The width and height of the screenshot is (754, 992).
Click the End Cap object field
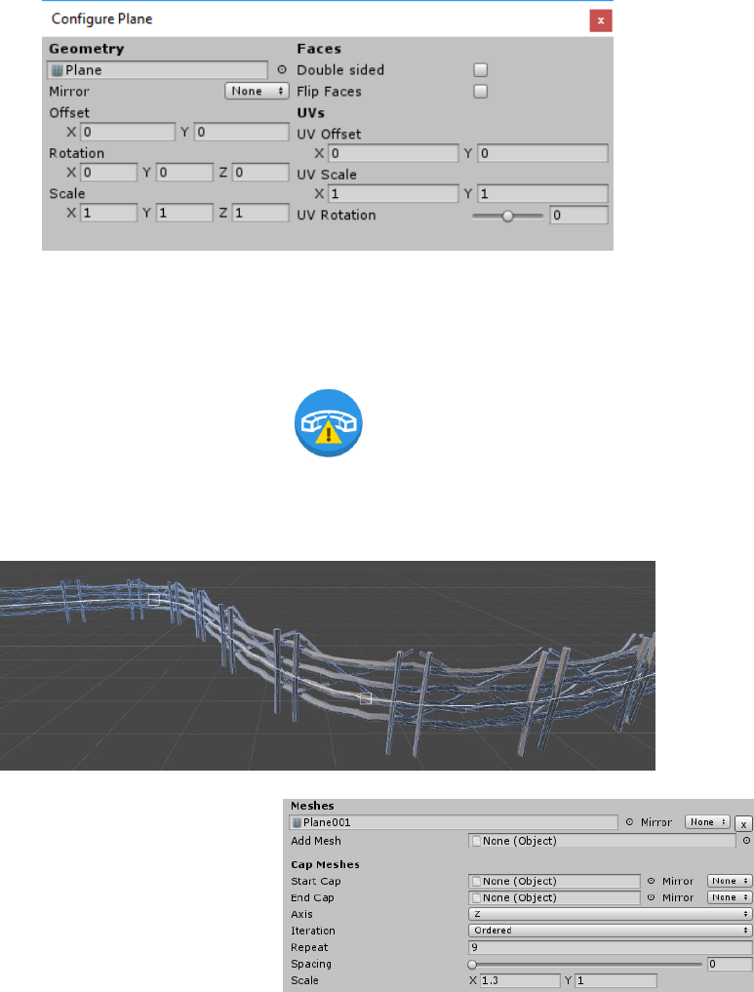click(555, 897)
